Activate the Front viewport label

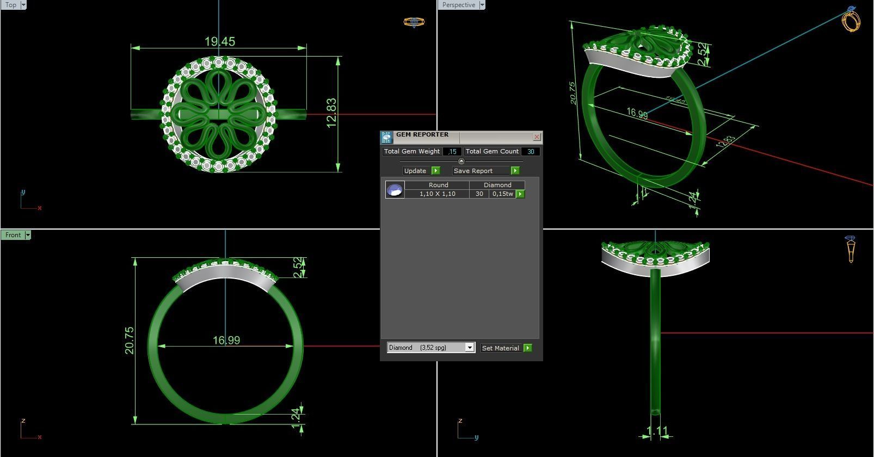click(x=13, y=235)
